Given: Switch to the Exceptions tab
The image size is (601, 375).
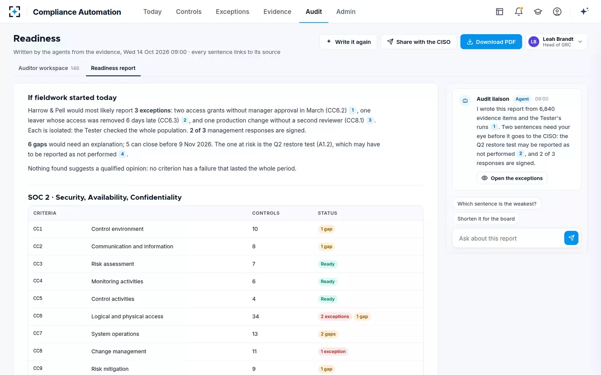Looking at the screenshot, I should (x=232, y=12).
